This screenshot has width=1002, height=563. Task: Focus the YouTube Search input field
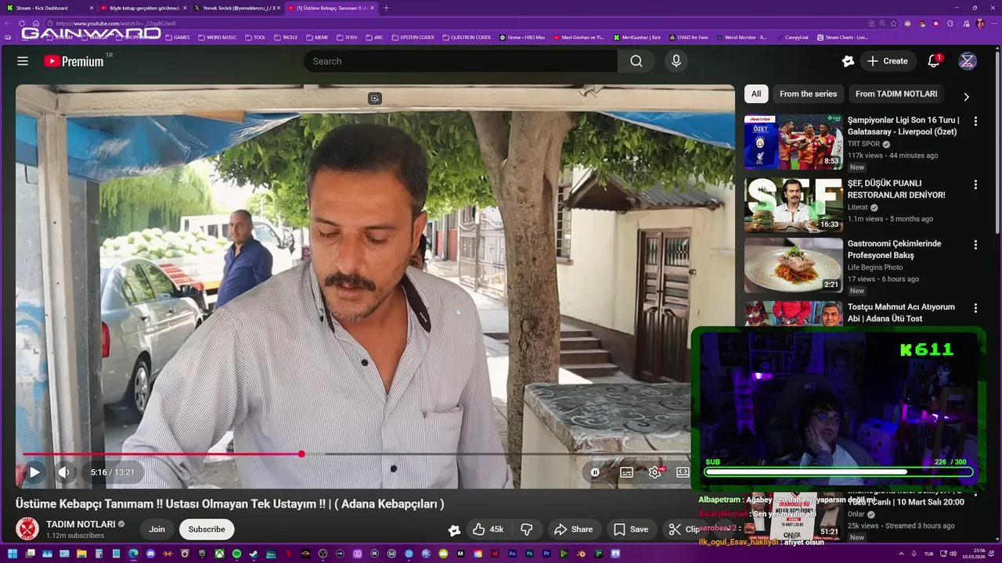(460, 61)
